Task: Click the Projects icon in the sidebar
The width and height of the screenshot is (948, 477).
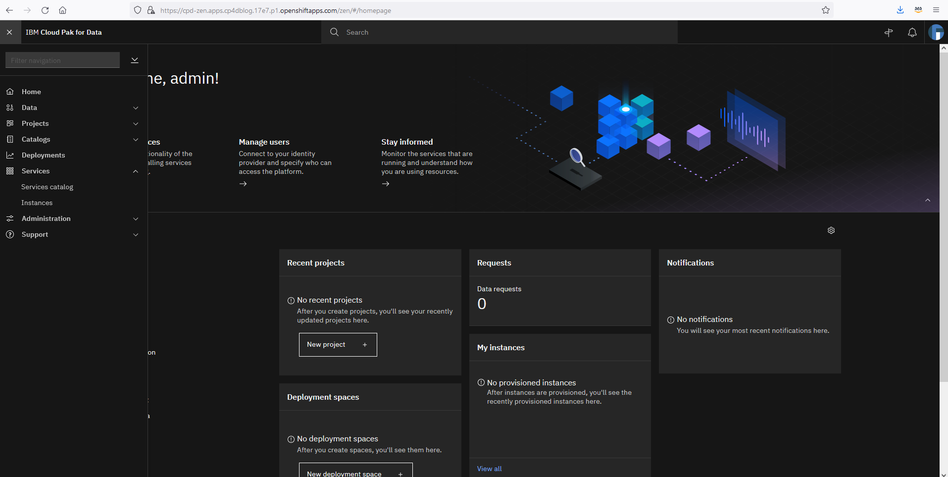Action: click(x=10, y=123)
